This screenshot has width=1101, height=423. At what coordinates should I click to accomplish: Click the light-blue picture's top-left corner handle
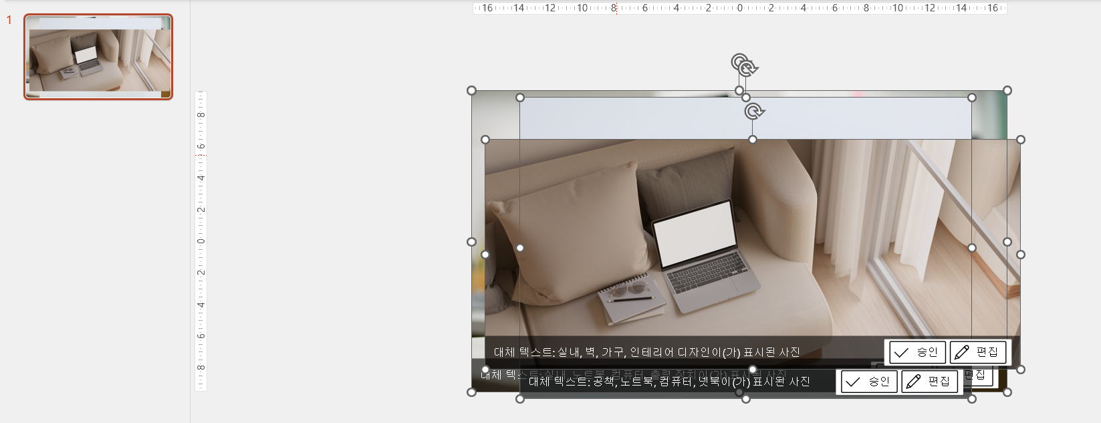(x=520, y=98)
